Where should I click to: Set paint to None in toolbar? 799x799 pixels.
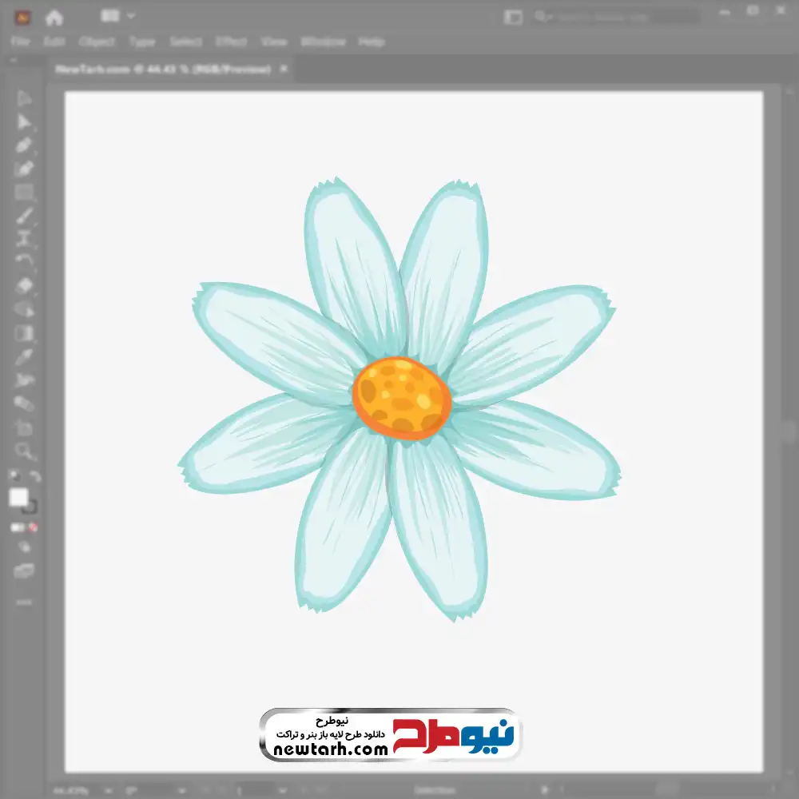[x=34, y=528]
